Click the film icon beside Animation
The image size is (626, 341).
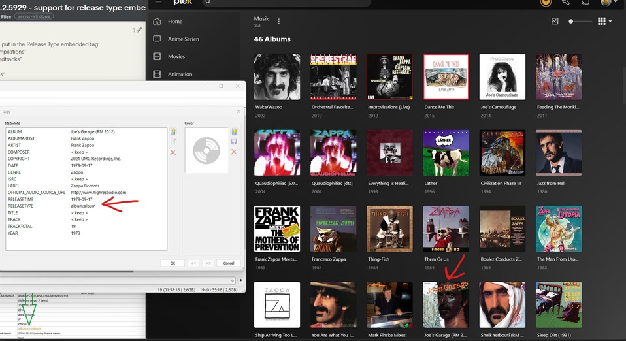(157, 74)
